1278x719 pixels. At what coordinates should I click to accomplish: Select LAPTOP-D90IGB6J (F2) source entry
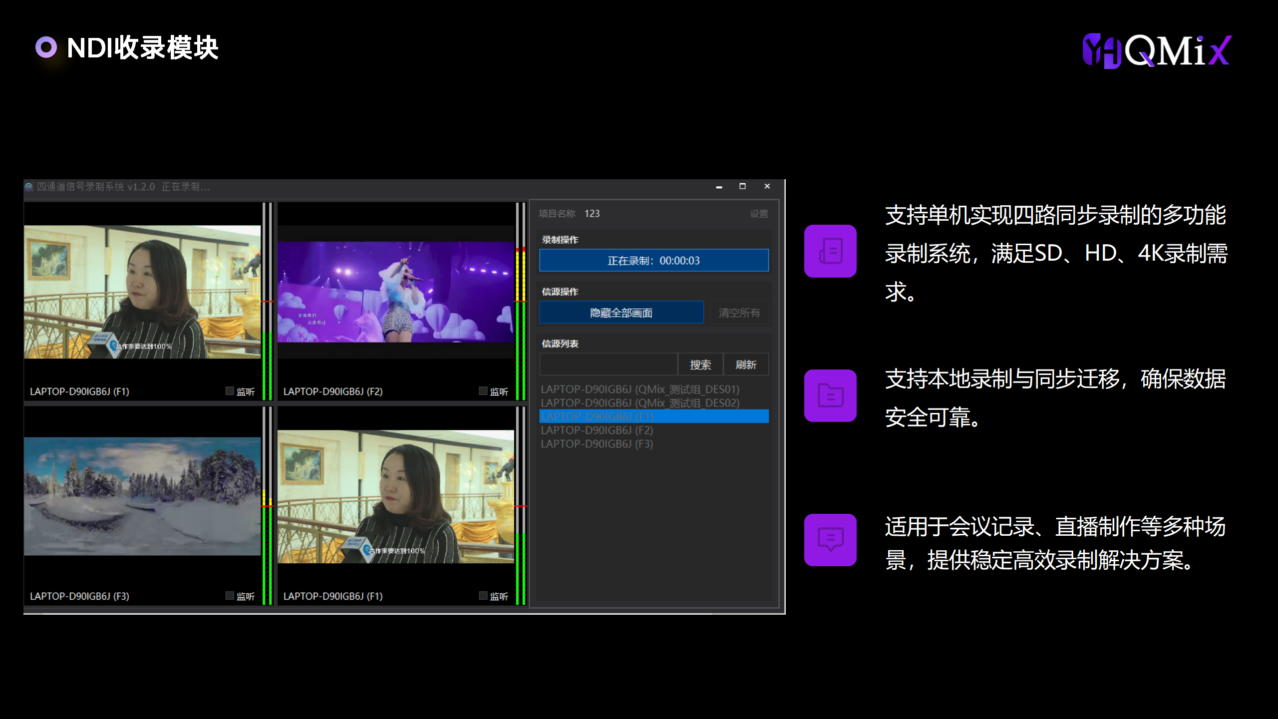click(597, 430)
